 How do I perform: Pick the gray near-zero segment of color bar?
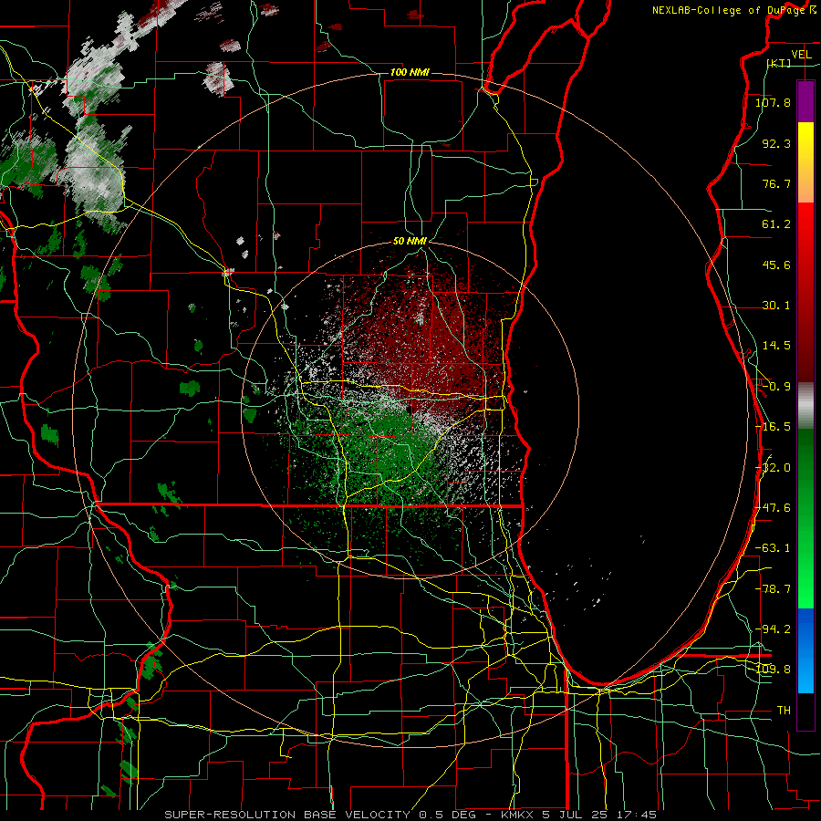coord(805,405)
